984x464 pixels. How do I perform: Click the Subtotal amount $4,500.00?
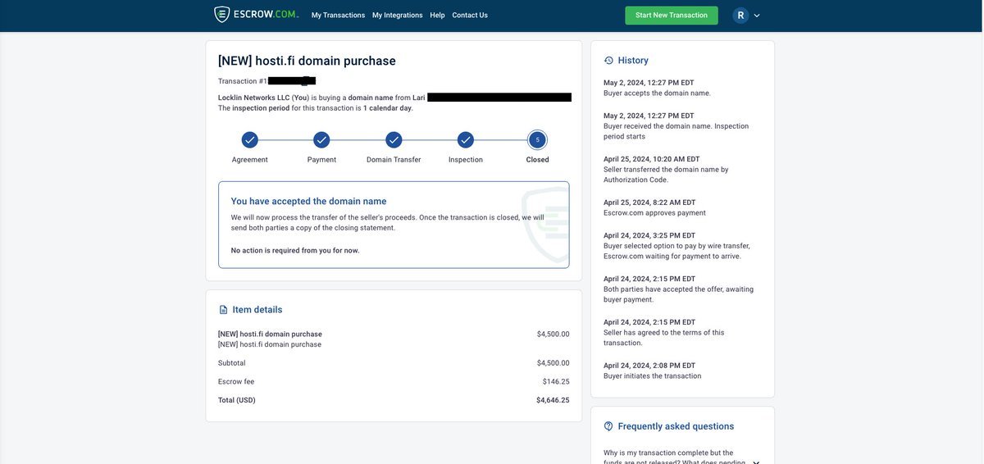click(553, 363)
